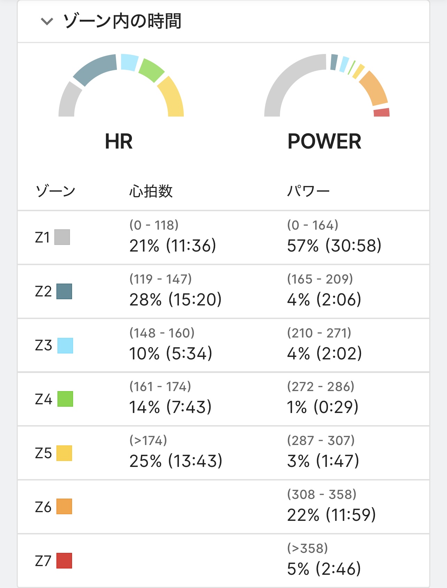447x588 pixels.
Task: Click the red Z7 segment in POWER gauge
Action: [x=382, y=112]
